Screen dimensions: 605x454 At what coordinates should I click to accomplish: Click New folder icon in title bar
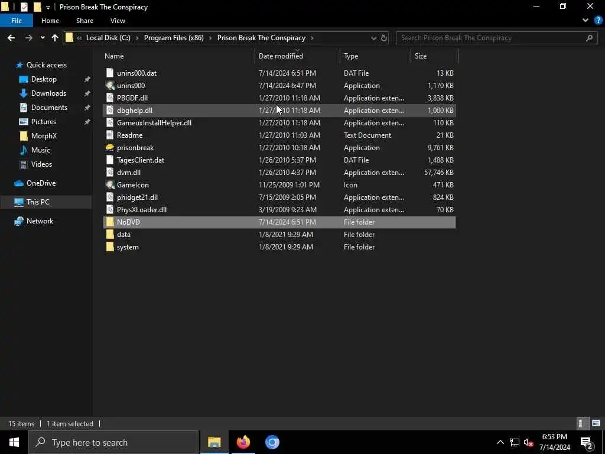37,7
